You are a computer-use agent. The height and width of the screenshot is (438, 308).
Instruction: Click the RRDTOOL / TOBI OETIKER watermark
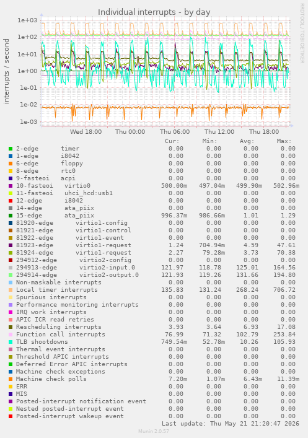(302, 33)
